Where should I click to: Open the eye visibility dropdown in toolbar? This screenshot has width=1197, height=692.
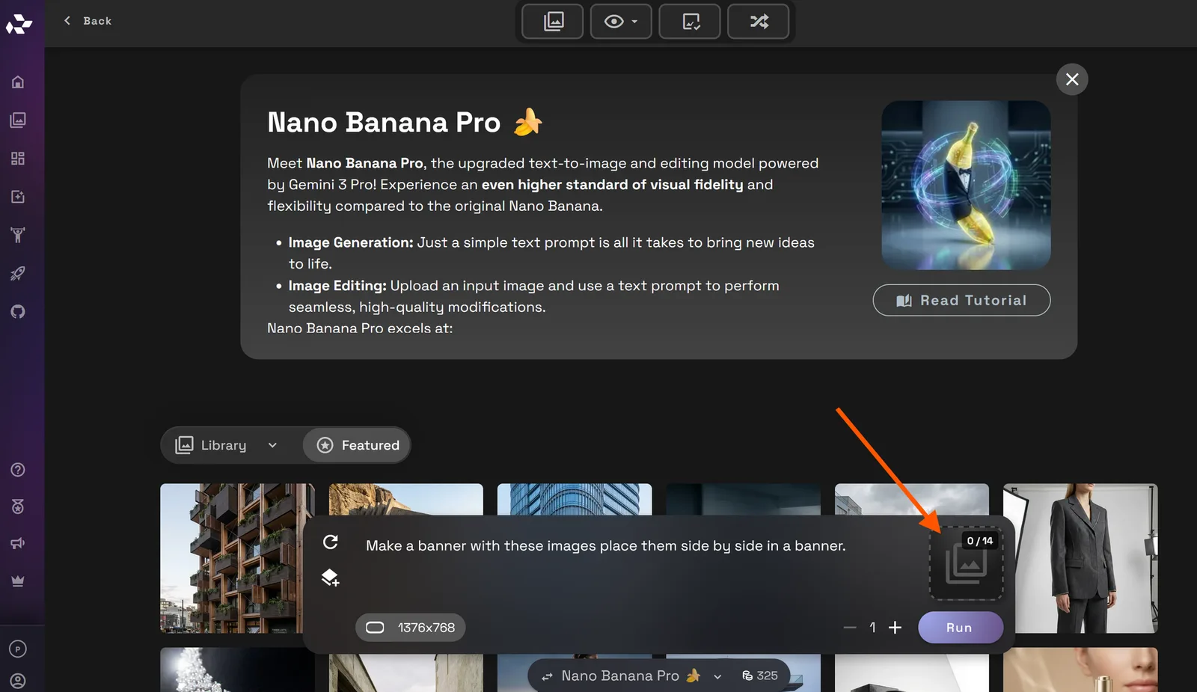[x=621, y=22]
